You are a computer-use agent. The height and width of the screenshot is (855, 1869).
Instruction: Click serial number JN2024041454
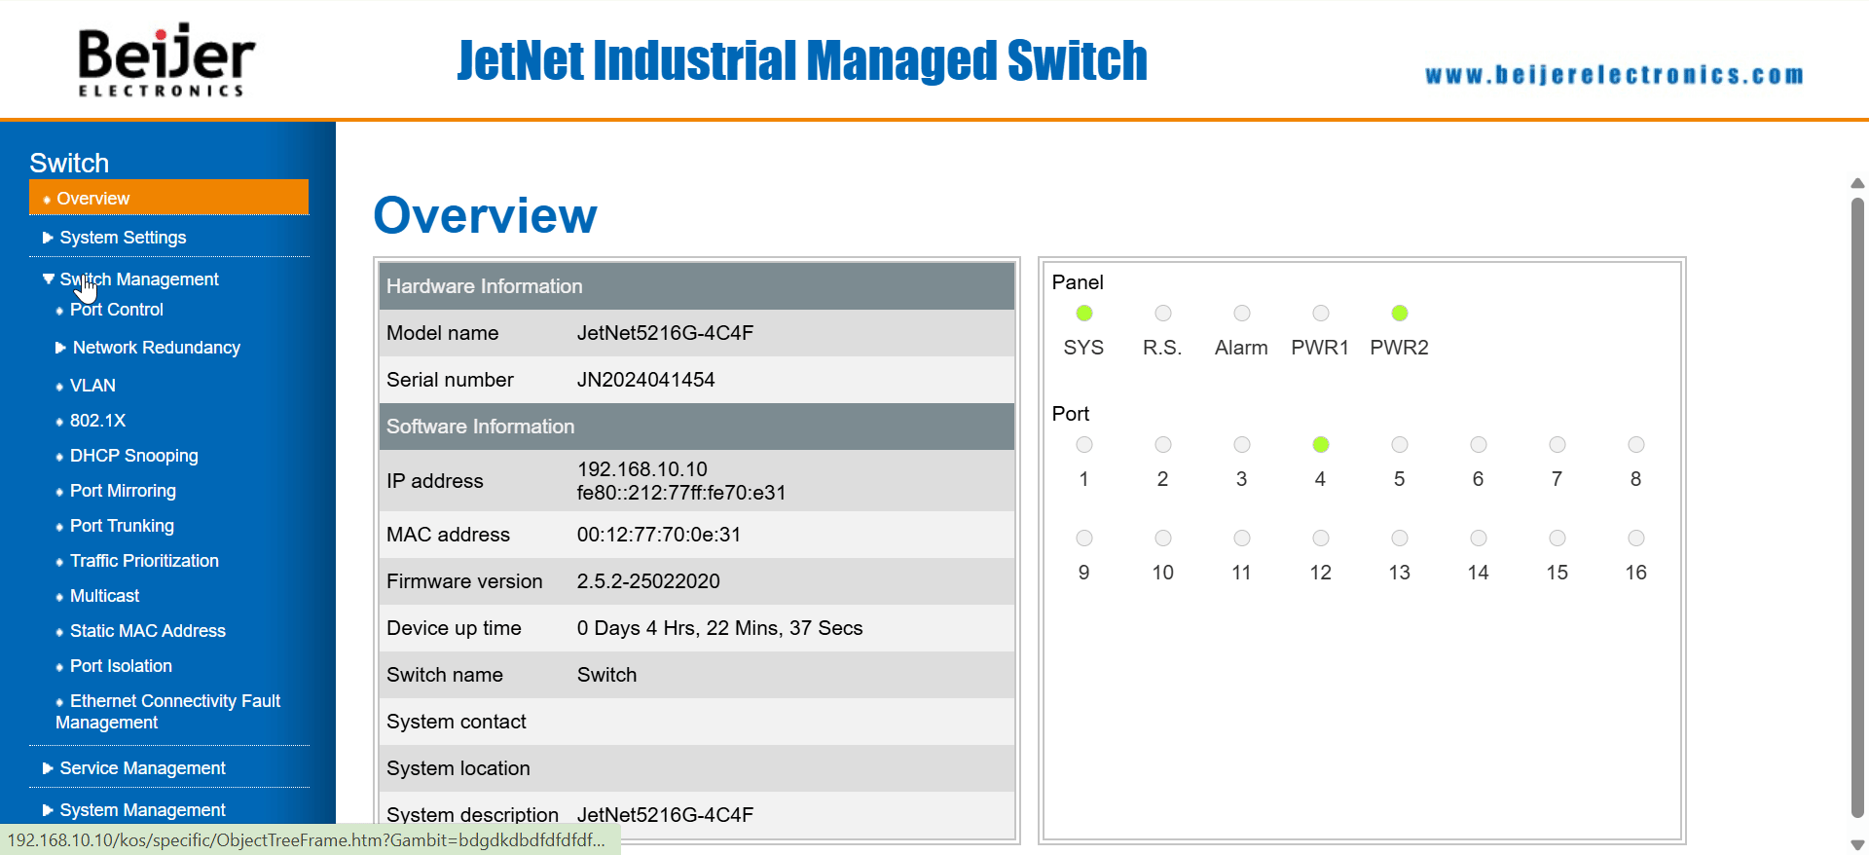[645, 380]
